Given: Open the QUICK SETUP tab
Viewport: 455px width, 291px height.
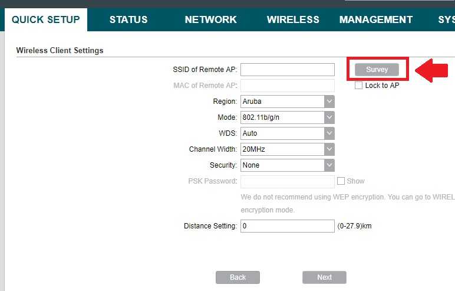Looking at the screenshot, I should click(x=45, y=19).
